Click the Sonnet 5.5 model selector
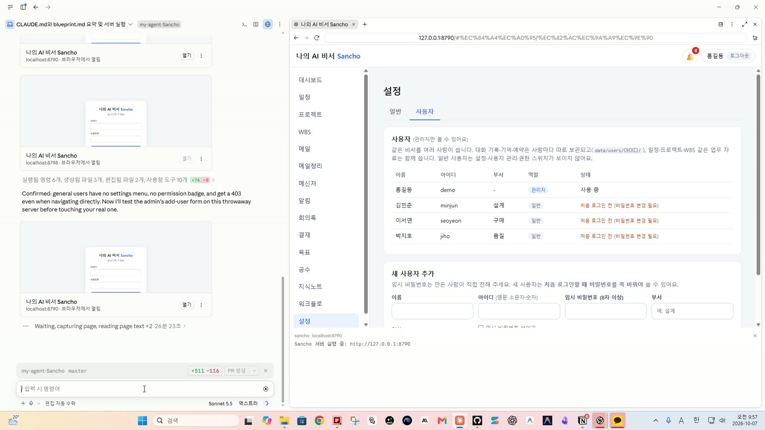This screenshot has height=430, width=765. click(x=220, y=403)
